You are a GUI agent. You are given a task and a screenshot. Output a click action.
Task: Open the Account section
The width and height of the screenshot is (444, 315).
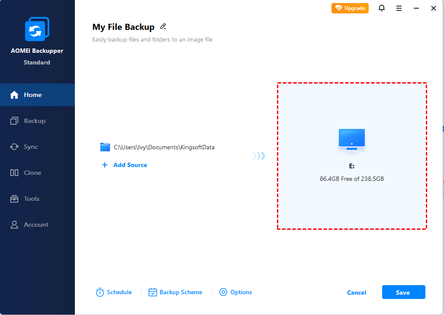37,225
